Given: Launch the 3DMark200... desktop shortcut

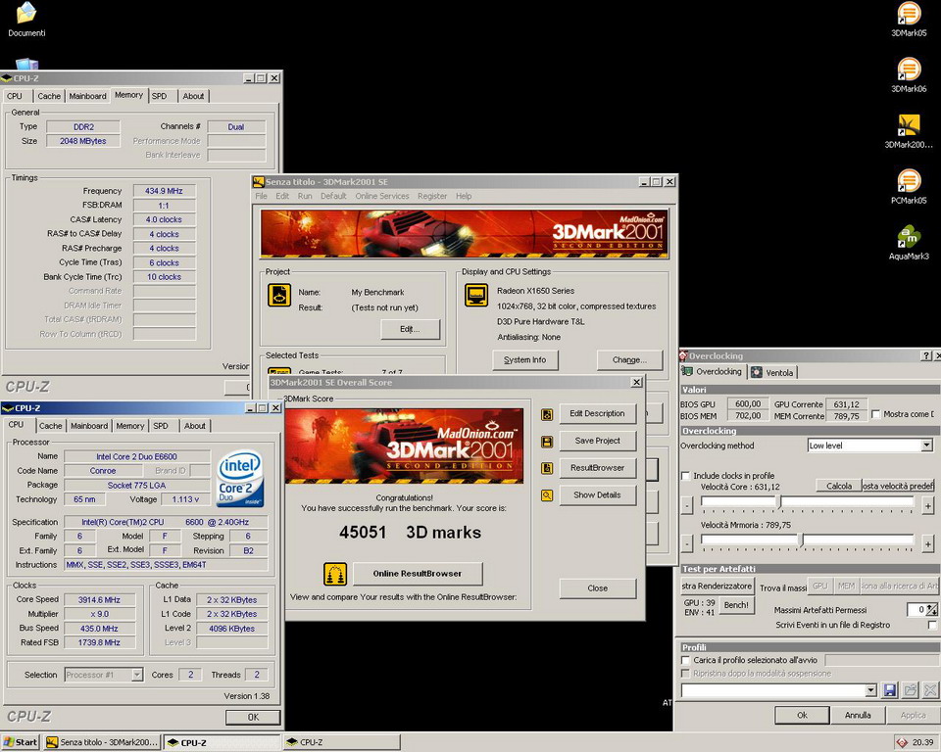Looking at the screenshot, I should (x=909, y=131).
